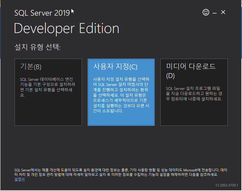Click the SQL Server 2019 title text
Viewport: 242px width, 191px height.
42,13
